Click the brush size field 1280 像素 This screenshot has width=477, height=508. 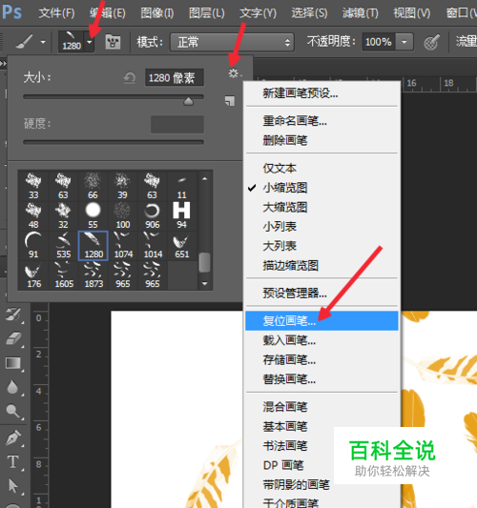175,78
